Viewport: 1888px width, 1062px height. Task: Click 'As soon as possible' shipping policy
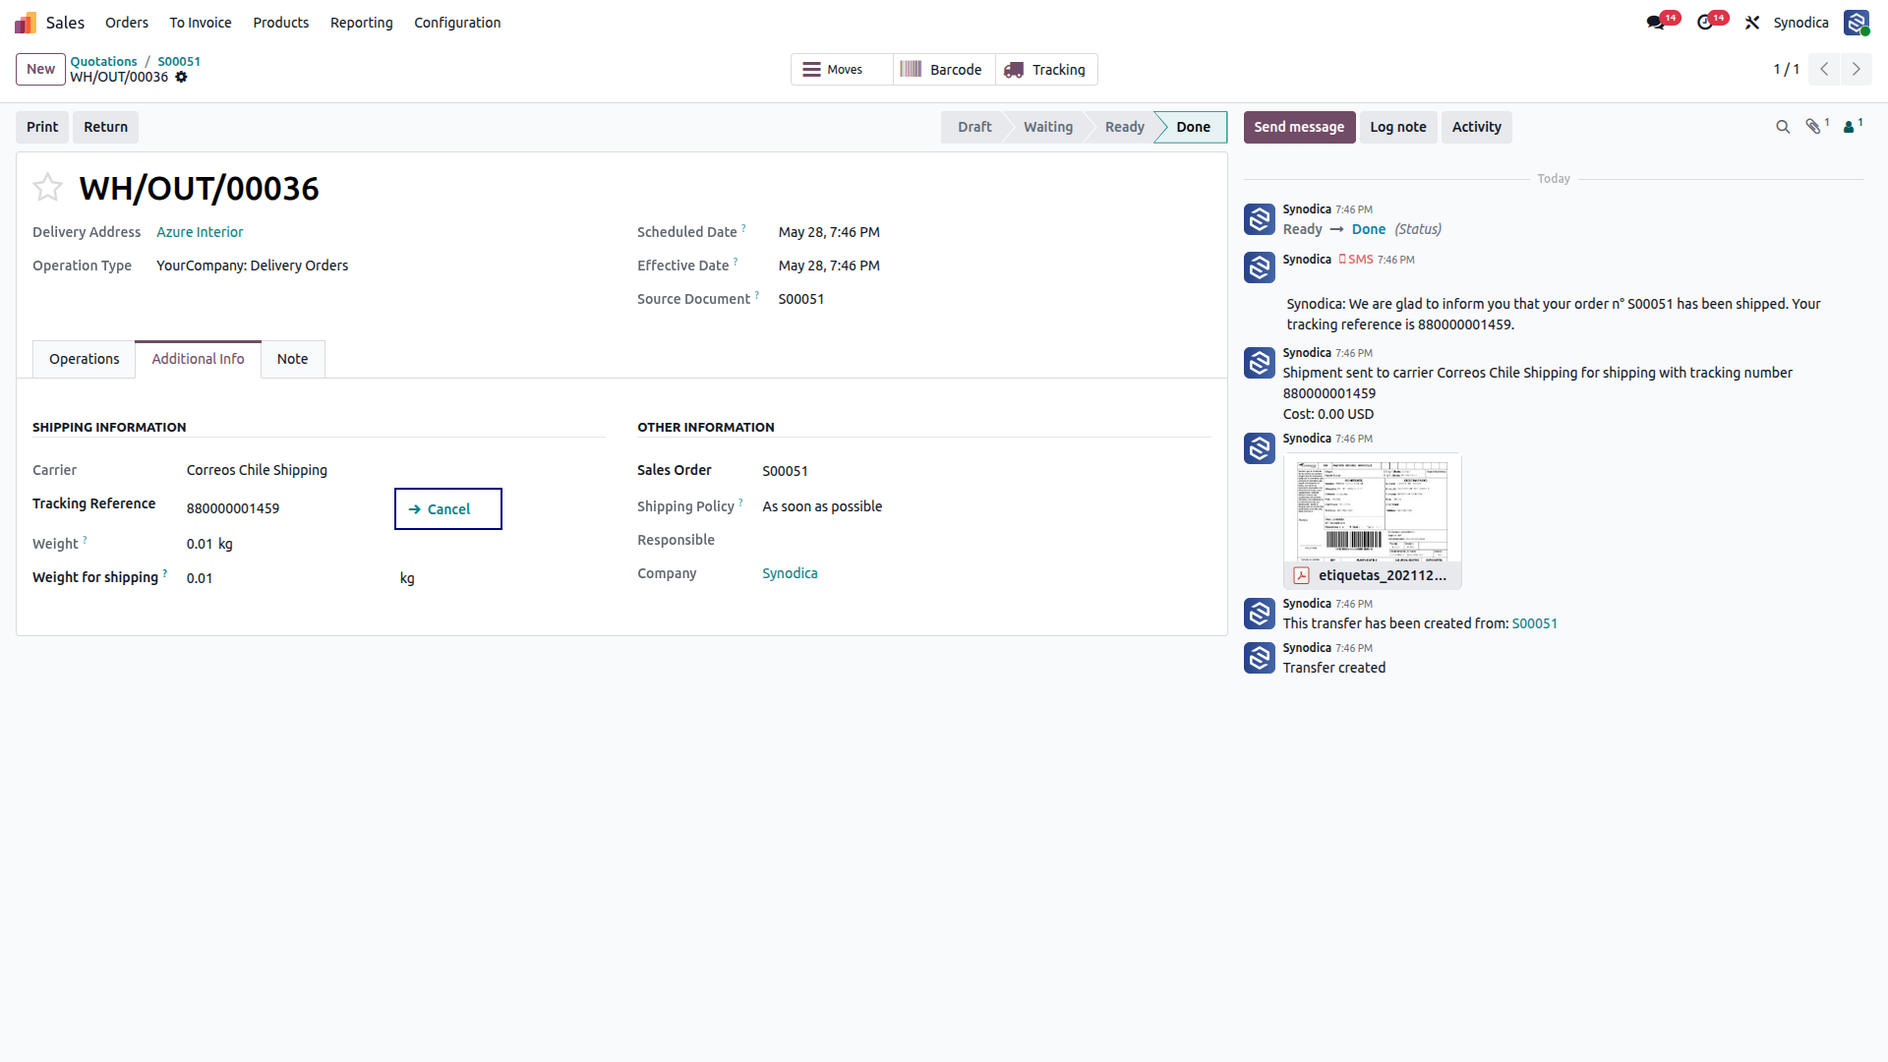tap(822, 506)
